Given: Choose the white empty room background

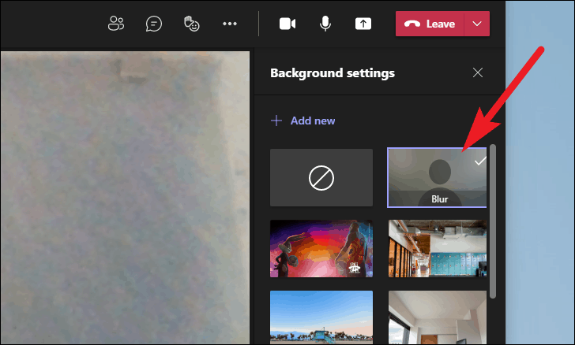Looking at the screenshot, I should 438,317.
